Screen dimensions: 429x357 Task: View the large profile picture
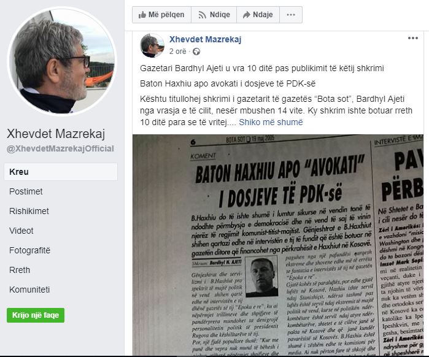[x=63, y=61]
